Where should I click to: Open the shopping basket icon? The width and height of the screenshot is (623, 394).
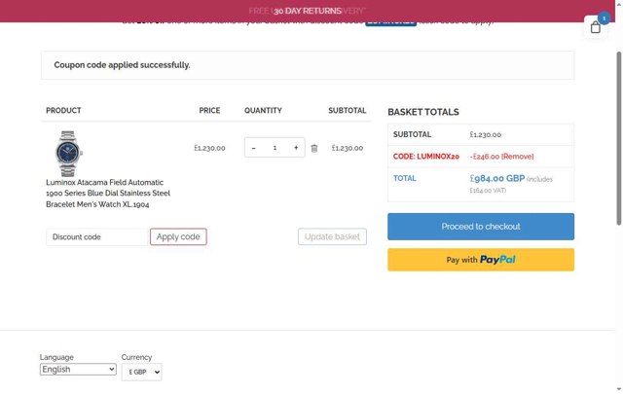click(595, 27)
